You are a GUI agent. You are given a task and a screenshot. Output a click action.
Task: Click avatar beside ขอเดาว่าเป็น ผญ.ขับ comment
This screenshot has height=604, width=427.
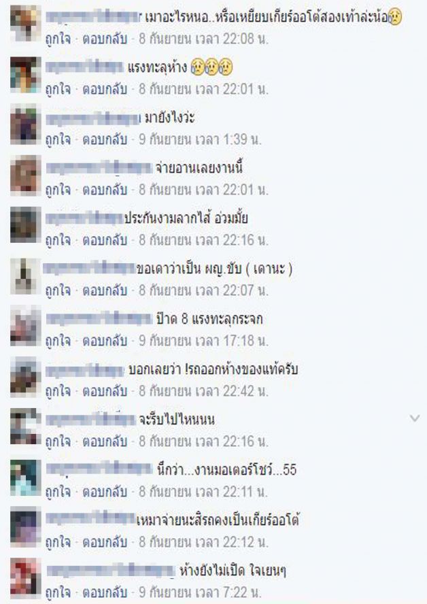tap(25, 275)
